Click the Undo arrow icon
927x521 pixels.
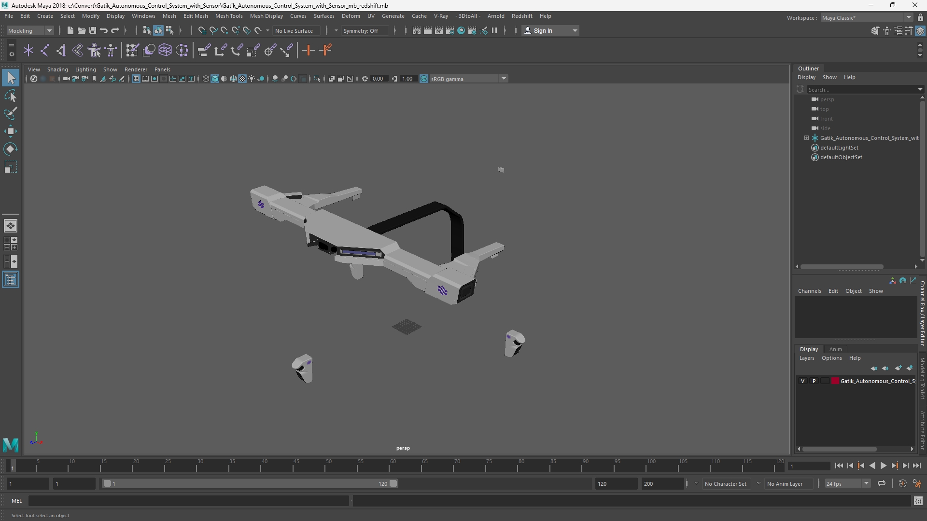coord(103,30)
